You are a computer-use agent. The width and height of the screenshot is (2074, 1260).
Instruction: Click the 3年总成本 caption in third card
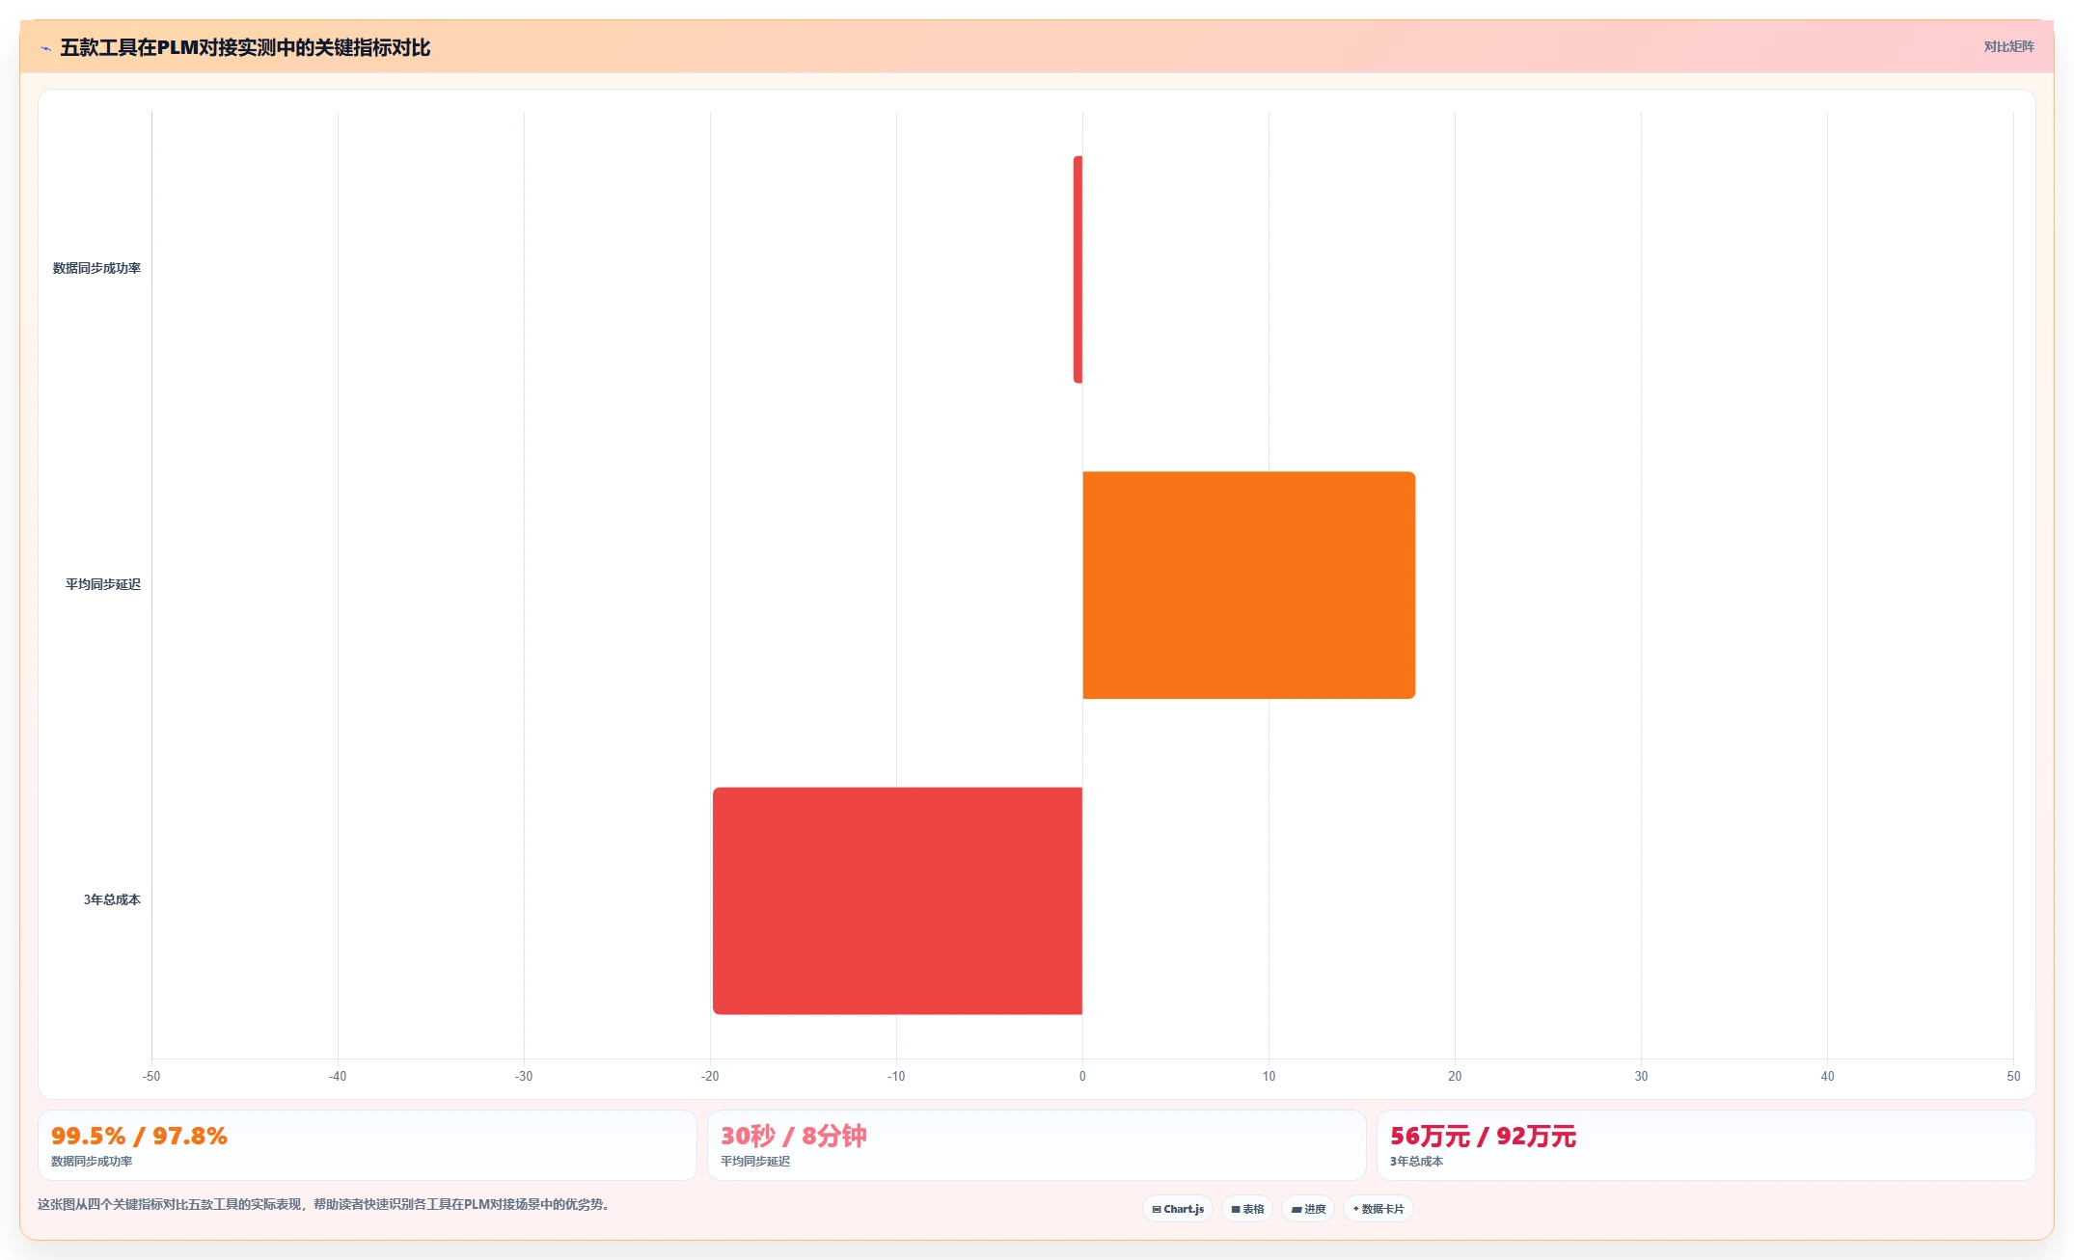point(1416,1162)
